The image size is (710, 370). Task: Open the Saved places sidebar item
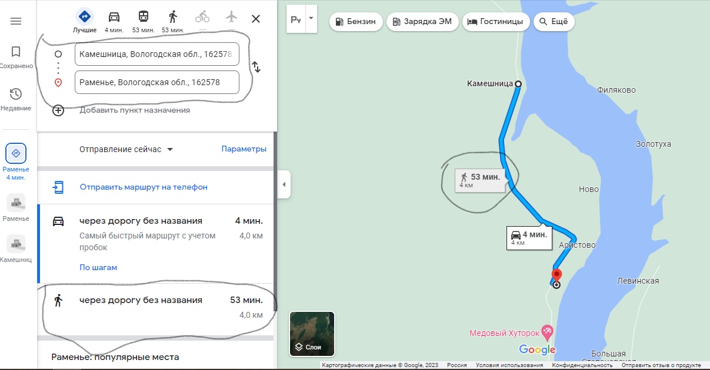[x=16, y=58]
